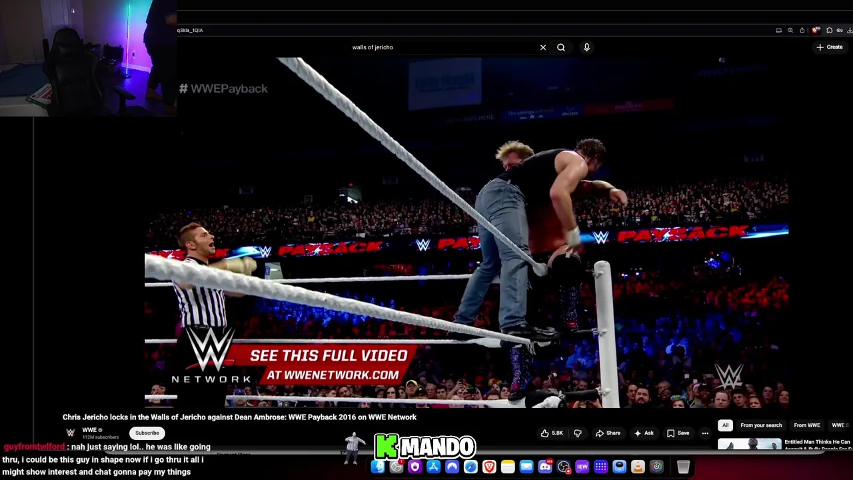Open Launchpad grid icon in dock
This screenshot has width=853, height=480.
(x=600, y=467)
